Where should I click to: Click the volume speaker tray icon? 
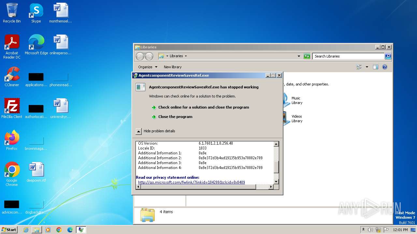click(x=370, y=230)
